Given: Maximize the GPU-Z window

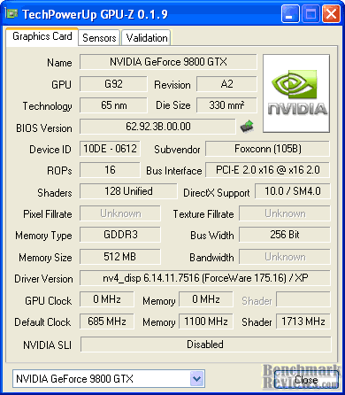Looking at the screenshot, I should coord(310,14).
